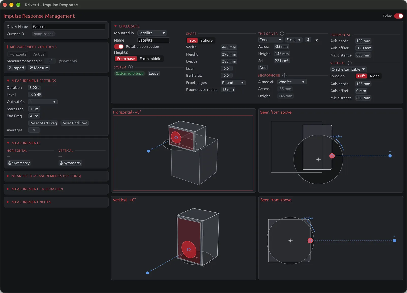Toggle the Polar switch off
This screenshot has width=407, height=293.
point(399,16)
